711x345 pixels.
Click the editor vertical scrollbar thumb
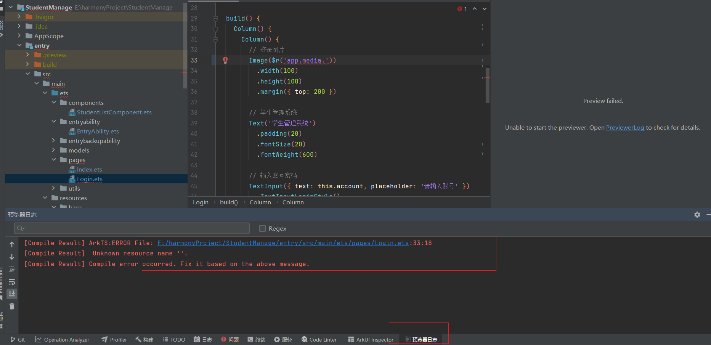pyautogui.click(x=488, y=85)
